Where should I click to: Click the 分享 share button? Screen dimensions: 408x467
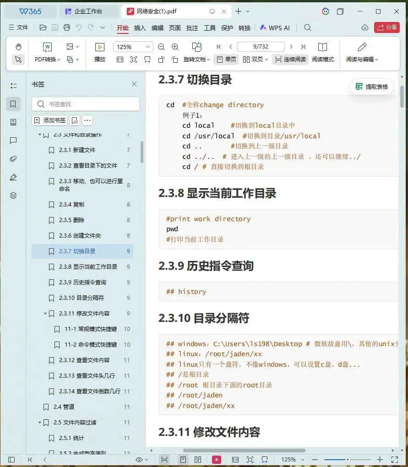coord(387,27)
